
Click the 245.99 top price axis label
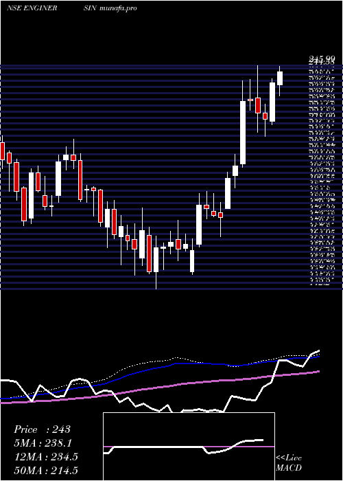pos(321,58)
